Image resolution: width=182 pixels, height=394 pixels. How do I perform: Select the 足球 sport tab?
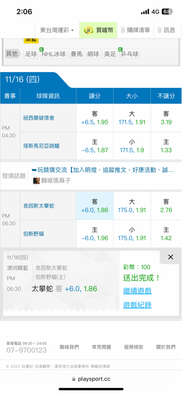click(x=31, y=54)
